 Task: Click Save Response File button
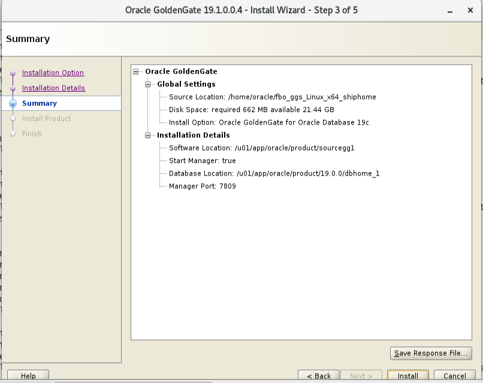tap(431, 353)
